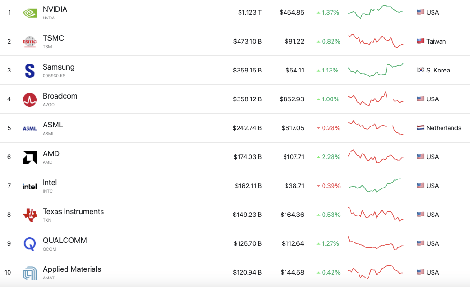The image size is (470, 287).
Task: Select the $162.11 B market cap value
Action: (x=248, y=186)
